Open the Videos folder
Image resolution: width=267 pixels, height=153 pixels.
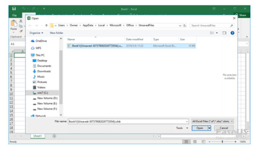pos(39,88)
